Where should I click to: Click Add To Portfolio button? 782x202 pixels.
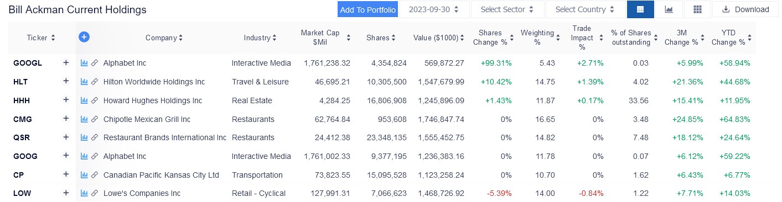368,9
